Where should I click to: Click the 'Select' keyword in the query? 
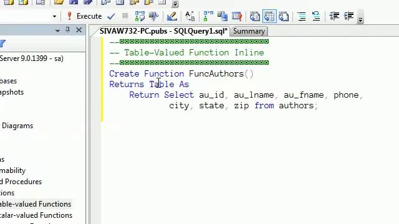[179, 95]
